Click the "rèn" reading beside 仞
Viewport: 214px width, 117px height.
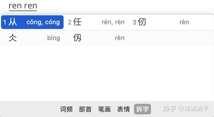click(184, 22)
